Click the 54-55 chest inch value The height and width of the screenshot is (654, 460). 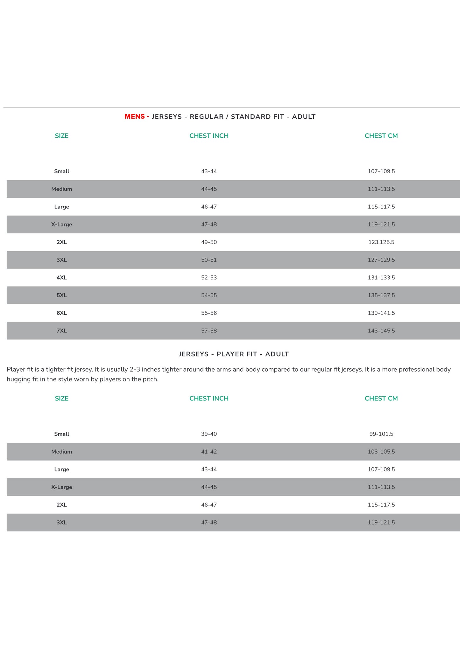209,295
